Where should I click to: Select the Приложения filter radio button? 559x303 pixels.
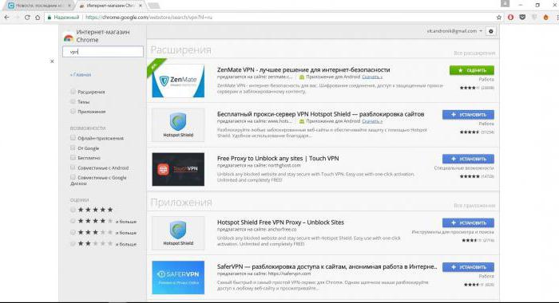click(x=73, y=112)
